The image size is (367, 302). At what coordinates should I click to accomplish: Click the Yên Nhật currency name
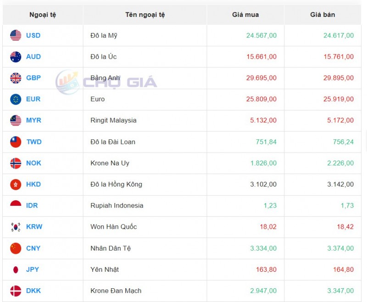(105, 269)
